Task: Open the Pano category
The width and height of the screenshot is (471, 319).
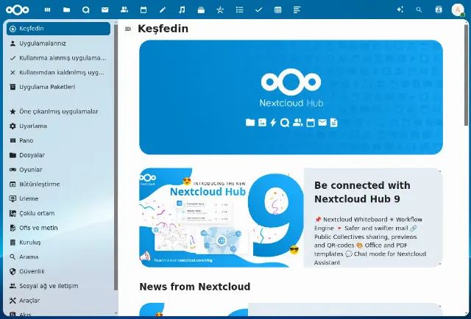Action: coord(59,140)
